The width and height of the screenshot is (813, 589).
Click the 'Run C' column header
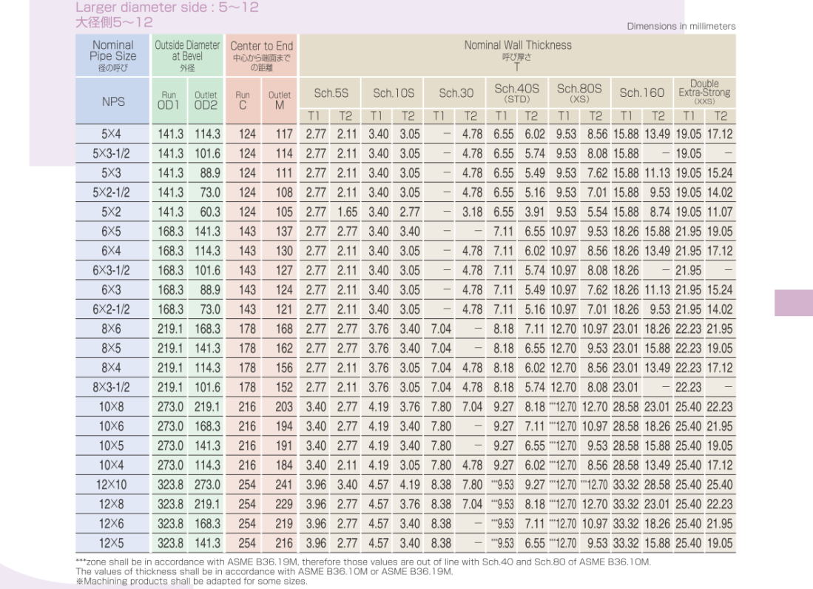click(x=243, y=101)
